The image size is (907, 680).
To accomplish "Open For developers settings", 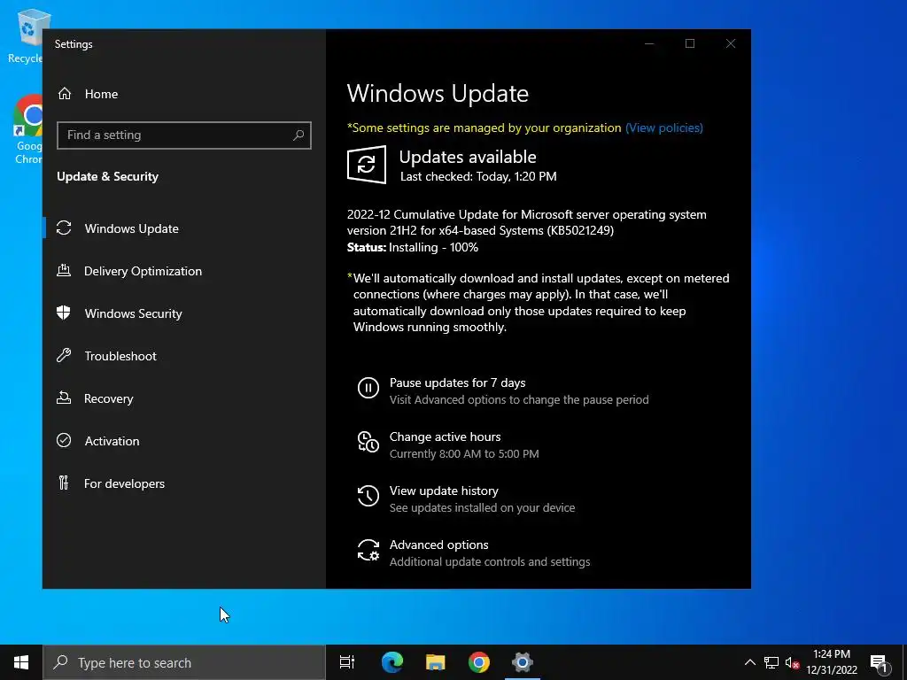I will [184, 483].
